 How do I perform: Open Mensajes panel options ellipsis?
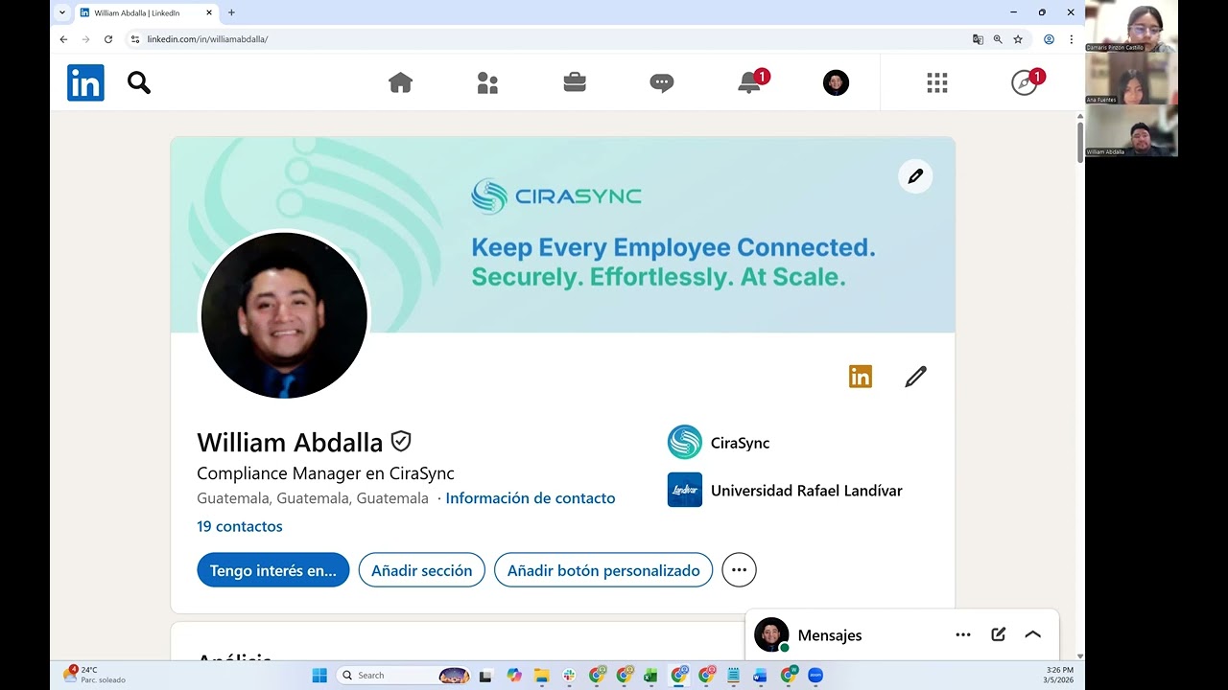tap(963, 634)
